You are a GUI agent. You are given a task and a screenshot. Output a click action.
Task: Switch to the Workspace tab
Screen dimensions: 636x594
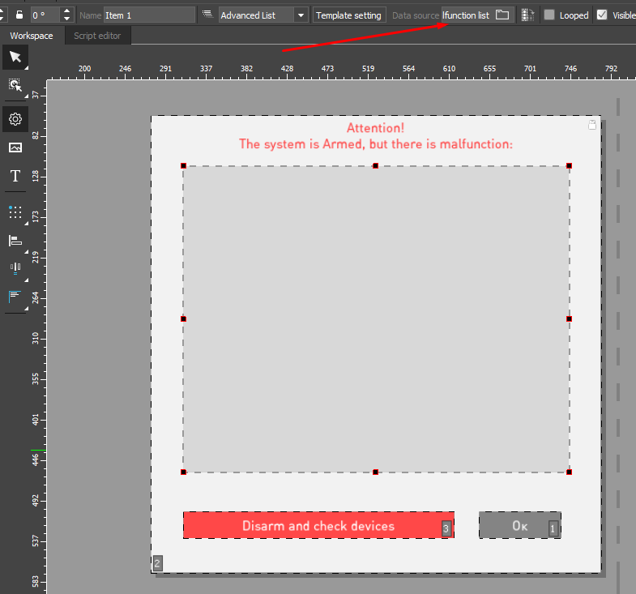pyautogui.click(x=32, y=36)
